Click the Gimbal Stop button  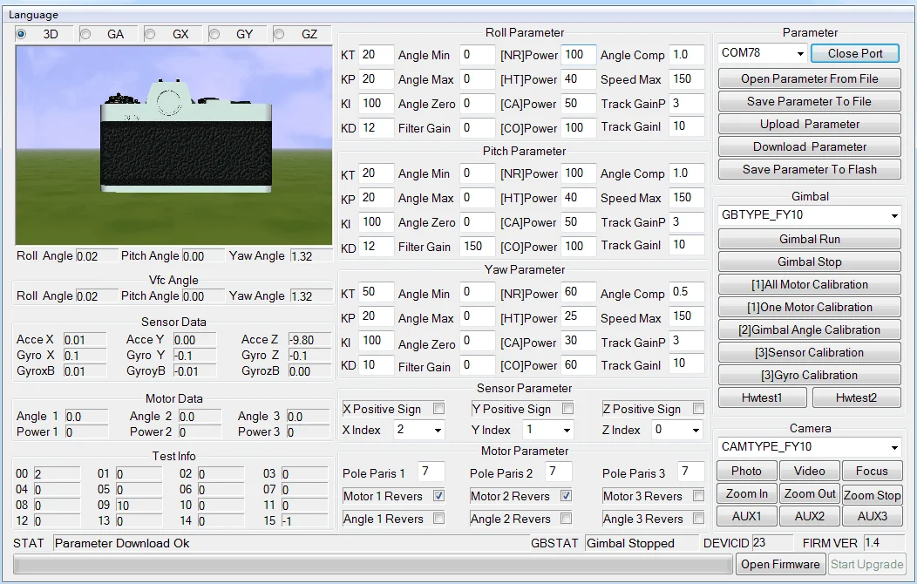click(x=810, y=261)
